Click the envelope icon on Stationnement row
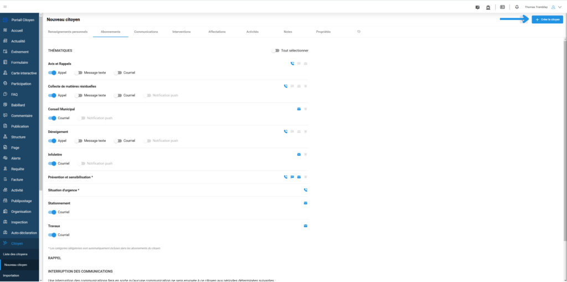Image resolution: width=567 pixels, height=282 pixels. [306, 203]
